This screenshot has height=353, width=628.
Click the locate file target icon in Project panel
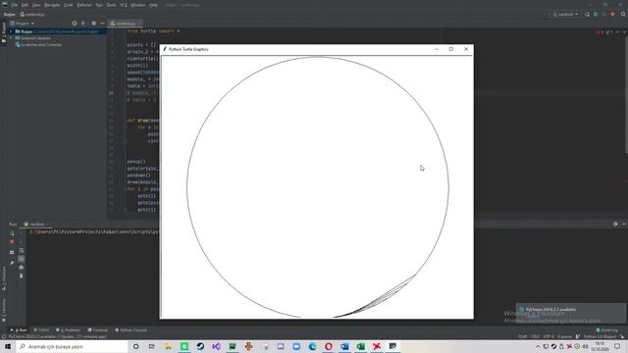(75, 24)
